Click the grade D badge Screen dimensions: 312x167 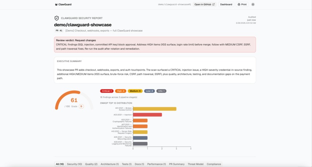click(x=81, y=107)
